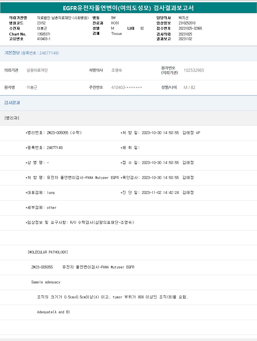Select the Sample adequacy label
Screen dimensions: 257x341
tap(46, 282)
